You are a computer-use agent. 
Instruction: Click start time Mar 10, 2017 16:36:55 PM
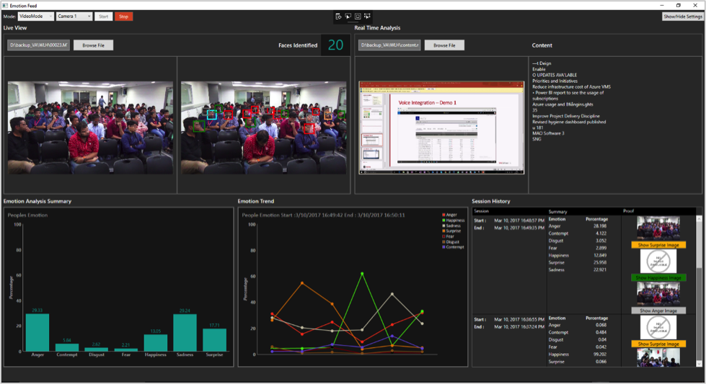[519, 320]
